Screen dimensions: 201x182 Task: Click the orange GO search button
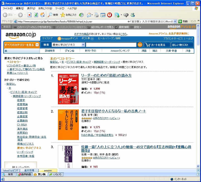pos(140,45)
